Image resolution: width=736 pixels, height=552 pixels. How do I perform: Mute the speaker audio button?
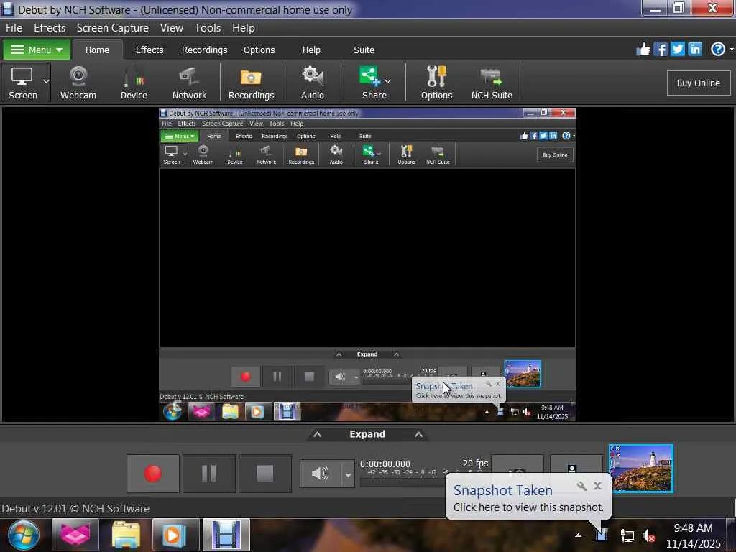(x=320, y=474)
